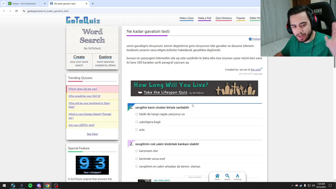Screen dimensions: 336x189
Task: Open Spotify from the taskbar
Action: (x=30, y=186)
